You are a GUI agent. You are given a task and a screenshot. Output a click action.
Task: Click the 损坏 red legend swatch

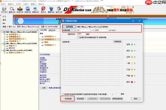coord(132,82)
